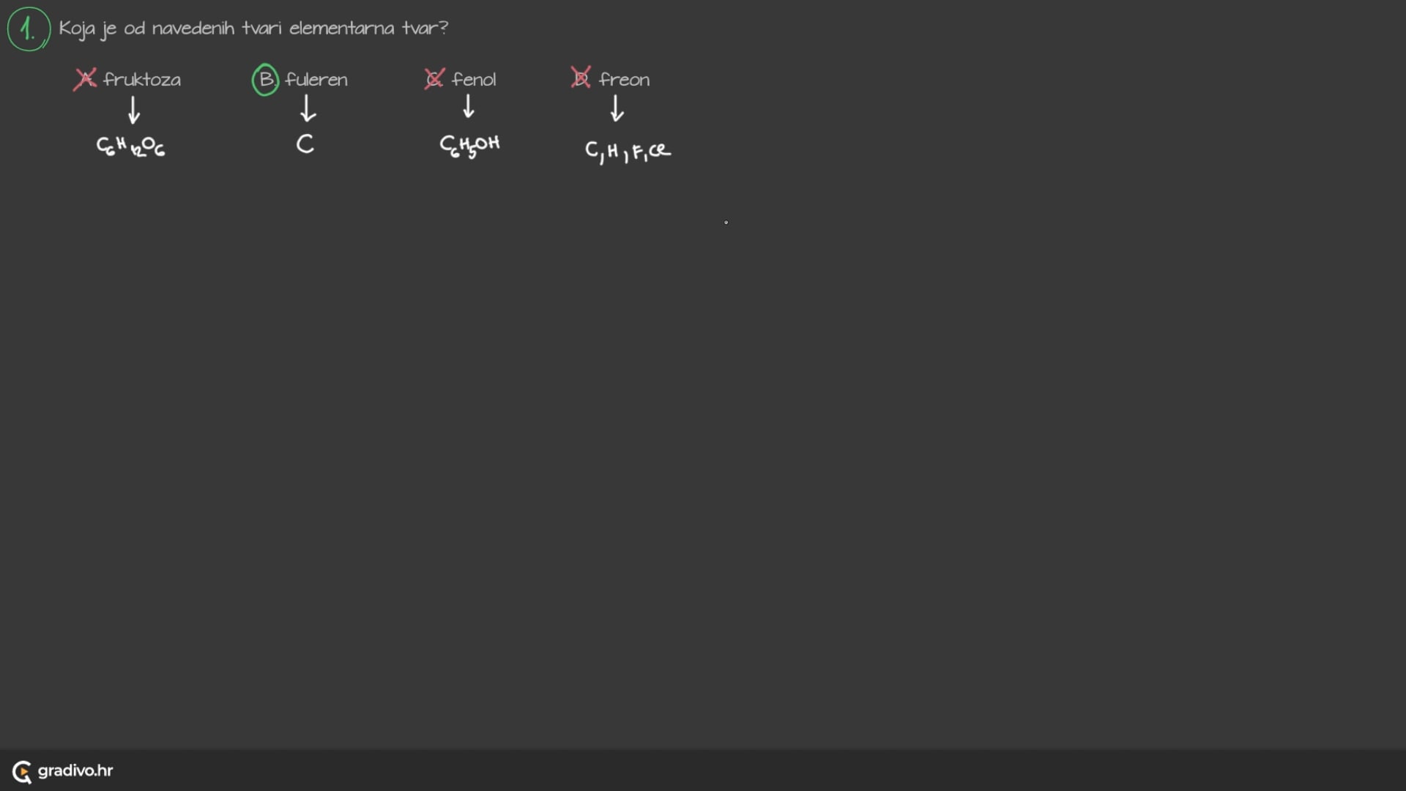Click the gradivo.hr site name text
The width and height of the screenshot is (1406, 791).
point(75,770)
